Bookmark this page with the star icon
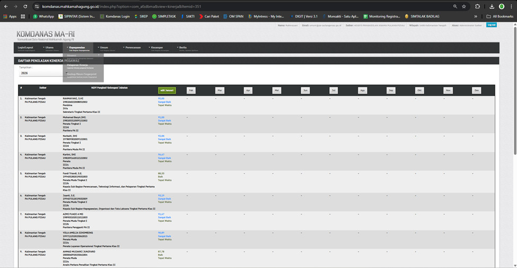The image size is (517, 268). (x=464, y=6)
